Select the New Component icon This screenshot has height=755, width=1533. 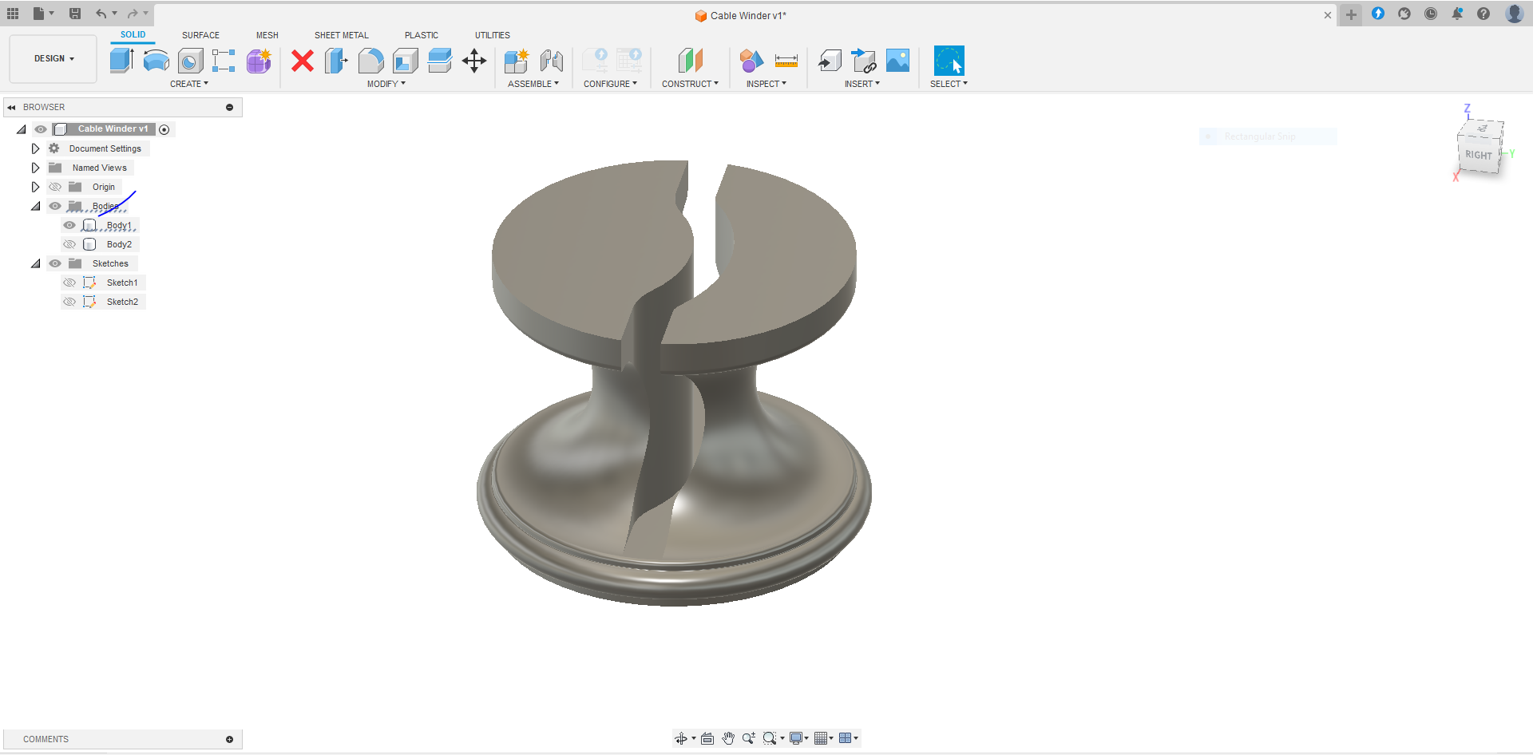pyautogui.click(x=517, y=61)
